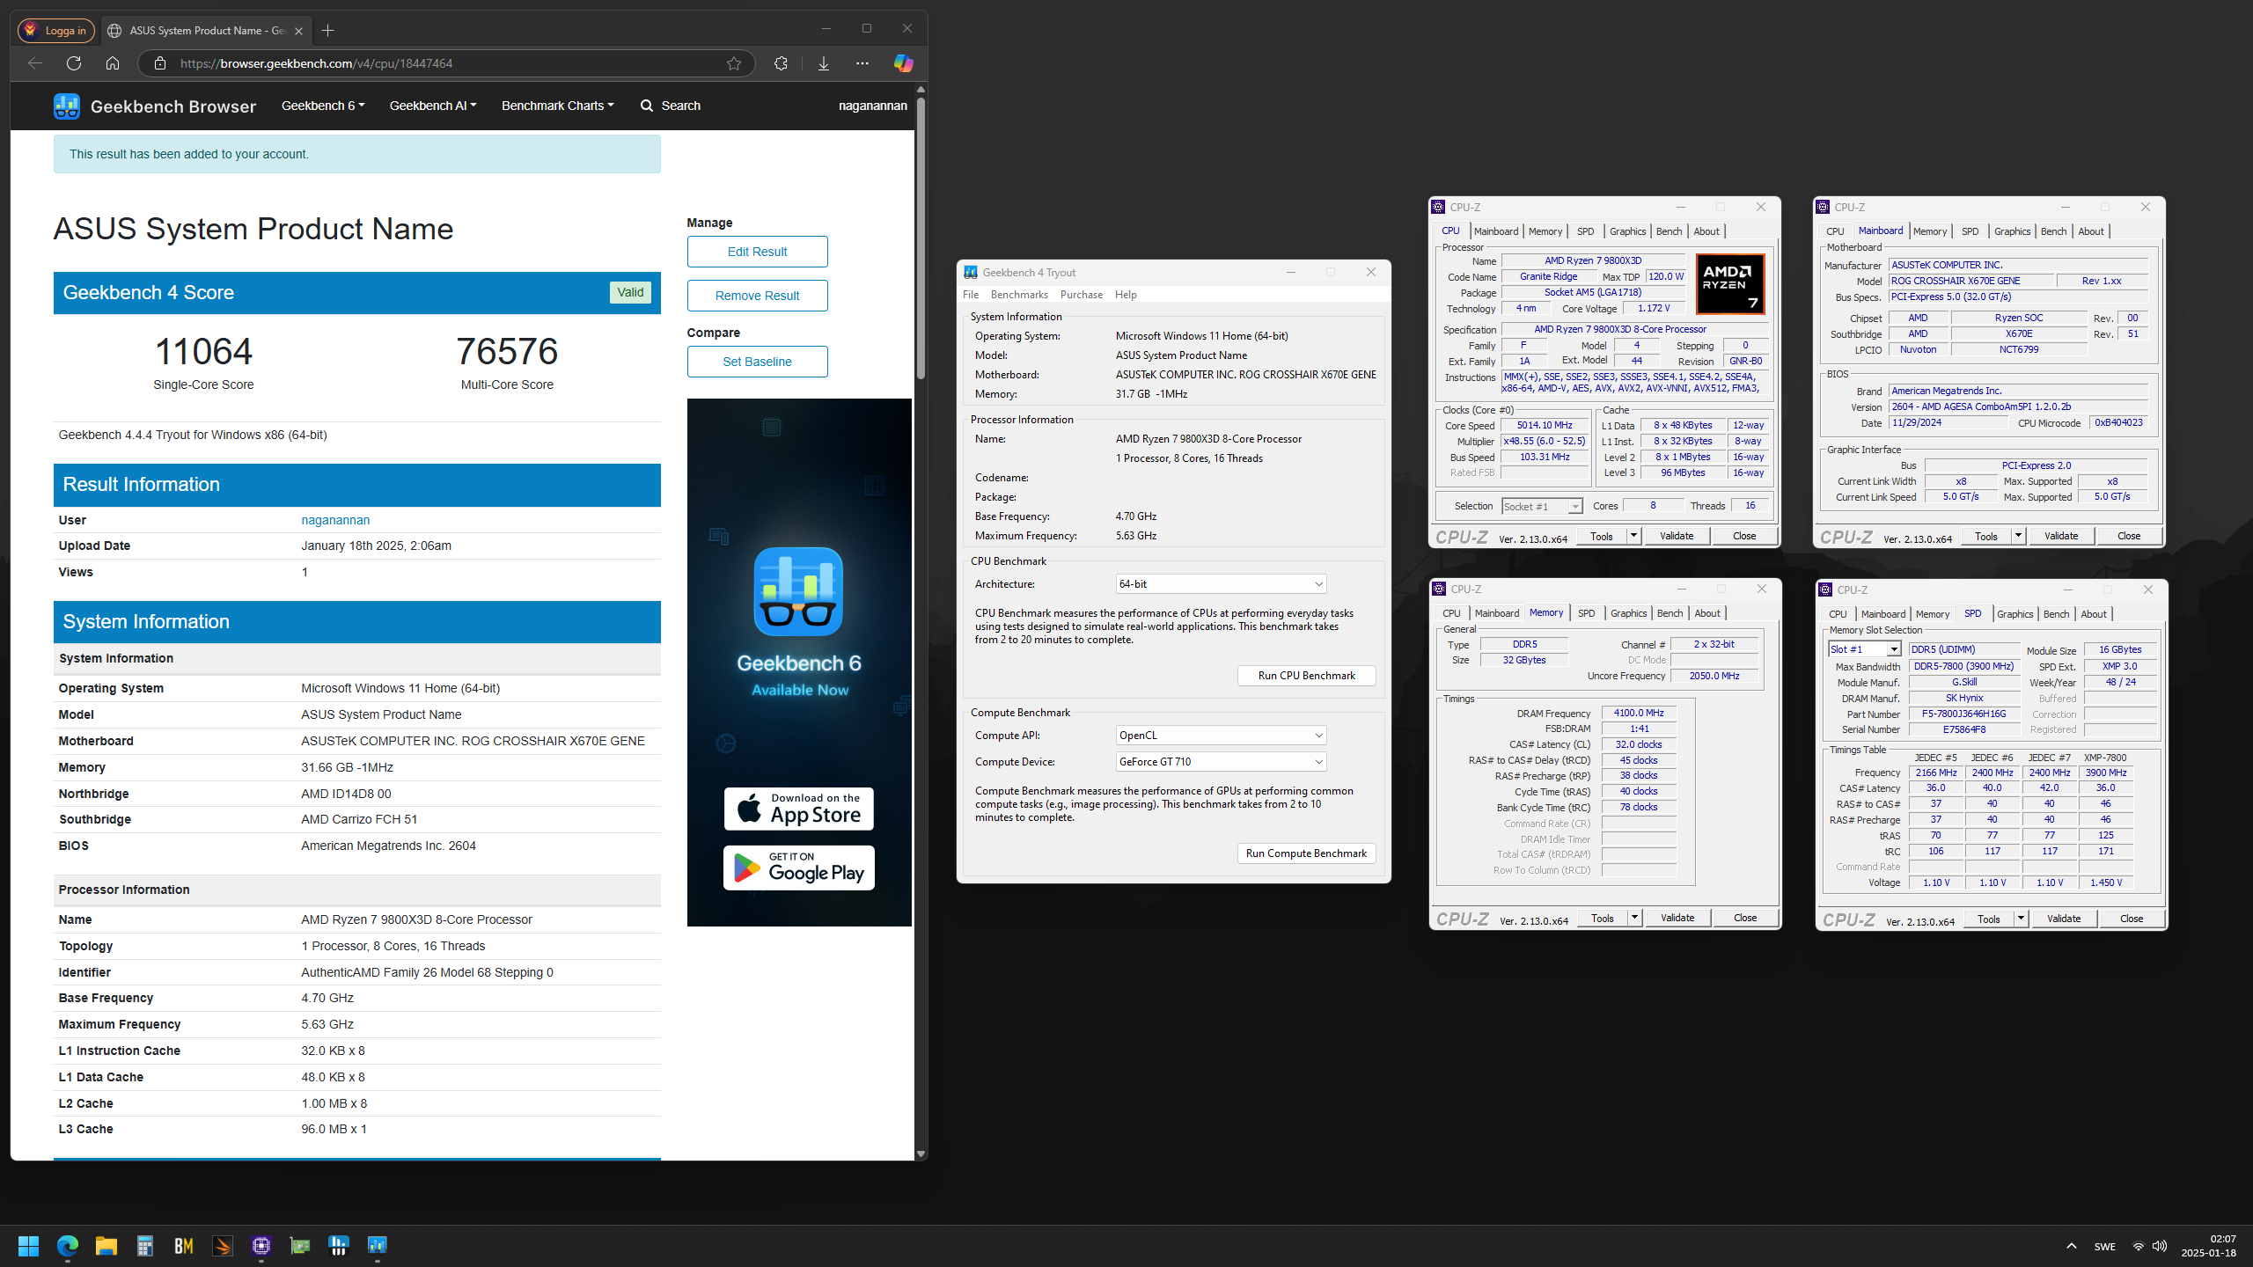This screenshot has height=1267, width=2253.
Task: Open GPU-Z graphics card taskbar icon
Action: point(300,1245)
